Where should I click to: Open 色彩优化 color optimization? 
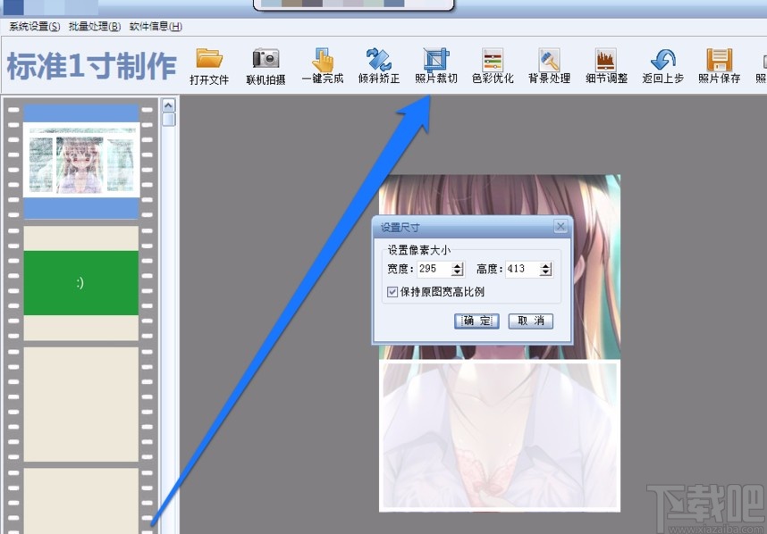[x=493, y=65]
